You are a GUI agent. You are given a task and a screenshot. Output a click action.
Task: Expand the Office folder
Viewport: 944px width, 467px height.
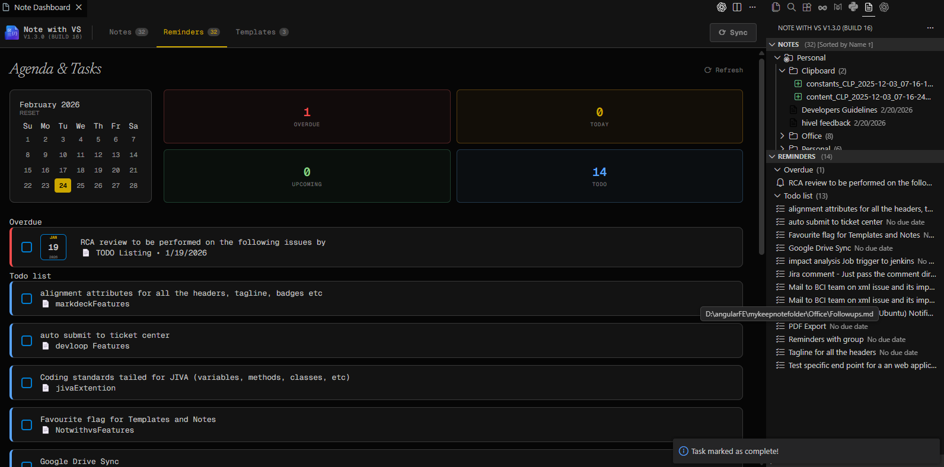(x=782, y=136)
